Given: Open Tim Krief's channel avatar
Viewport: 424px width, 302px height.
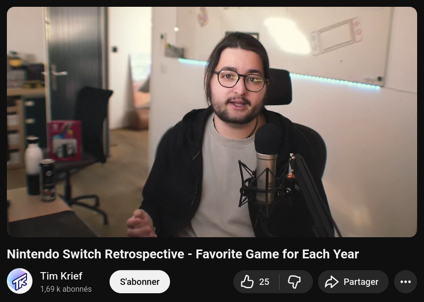Looking at the screenshot, I should pyautogui.click(x=20, y=281).
